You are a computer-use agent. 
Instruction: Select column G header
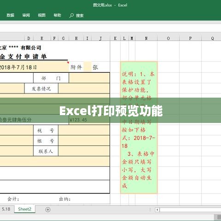point(64,38)
